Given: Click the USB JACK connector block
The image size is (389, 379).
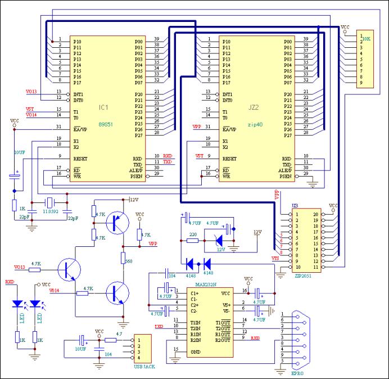Looking at the screenshot, I should [143, 349].
